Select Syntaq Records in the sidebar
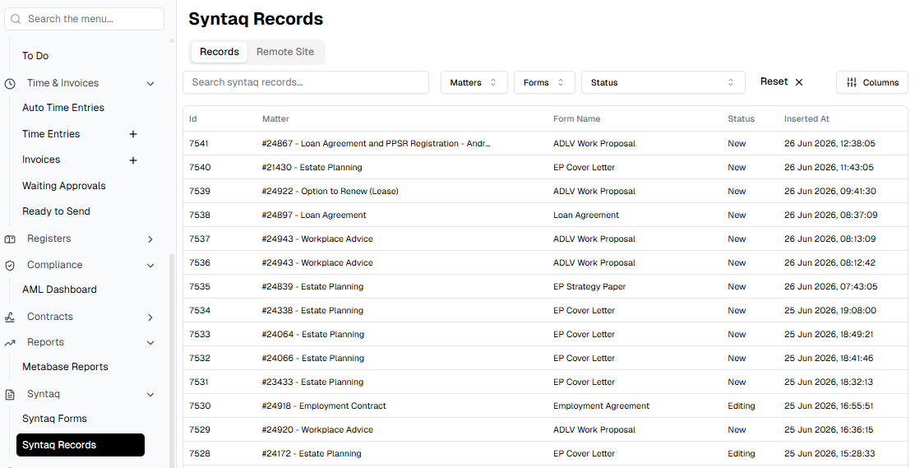915x468 pixels. point(81,445)
